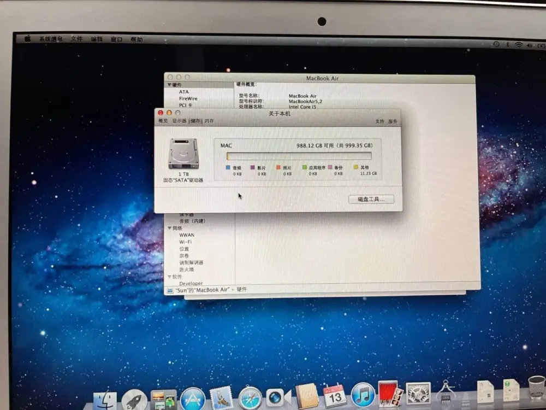
Task: Switch to the 内存 tab
Action: point(209,121)
